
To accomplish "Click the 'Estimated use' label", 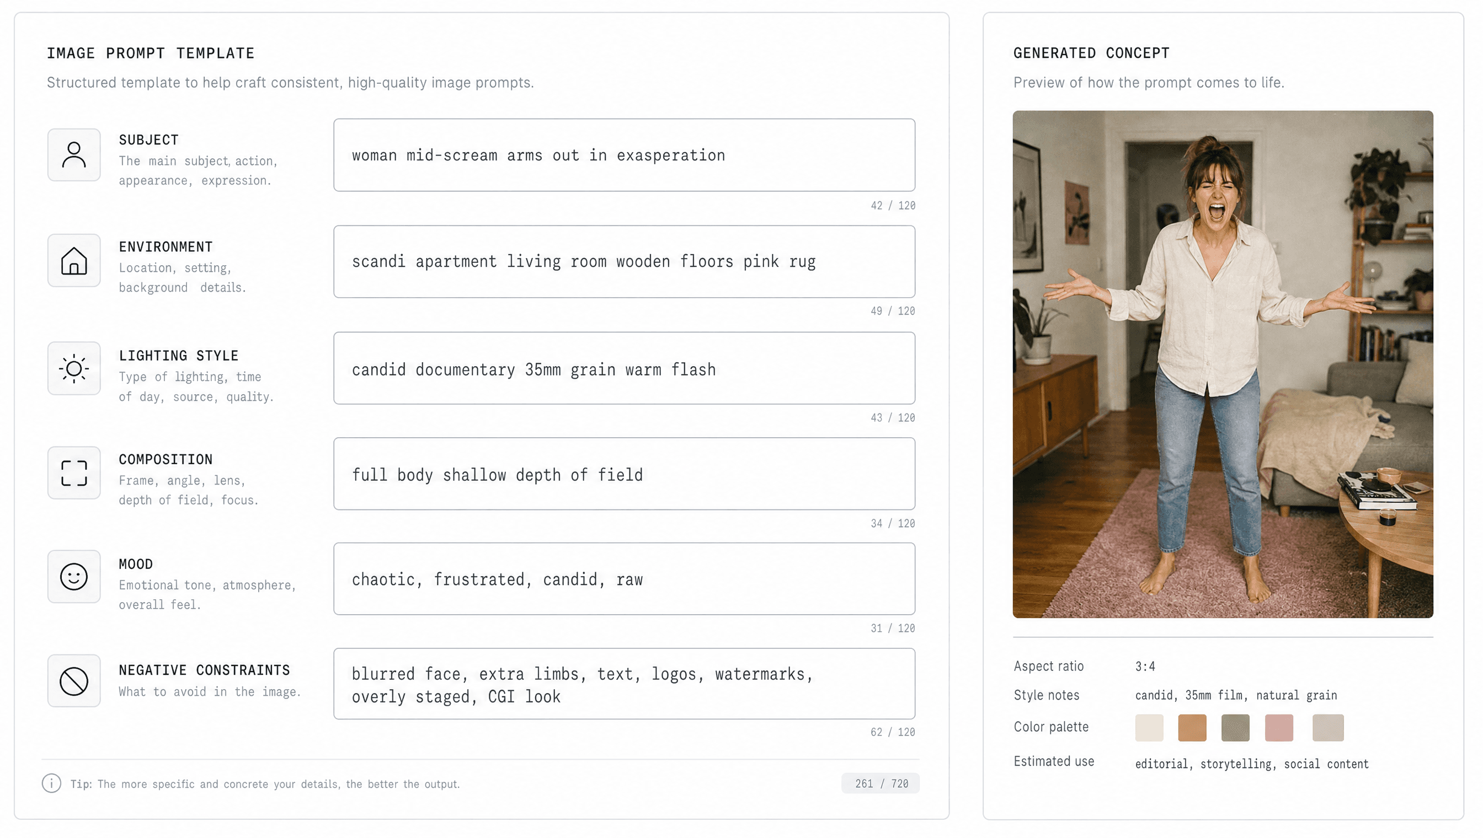I will click(x=1054, y=761).
